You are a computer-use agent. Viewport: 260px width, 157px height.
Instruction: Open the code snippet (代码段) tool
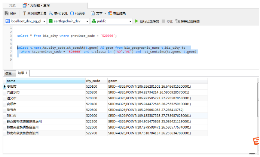(x=77, y=13)
